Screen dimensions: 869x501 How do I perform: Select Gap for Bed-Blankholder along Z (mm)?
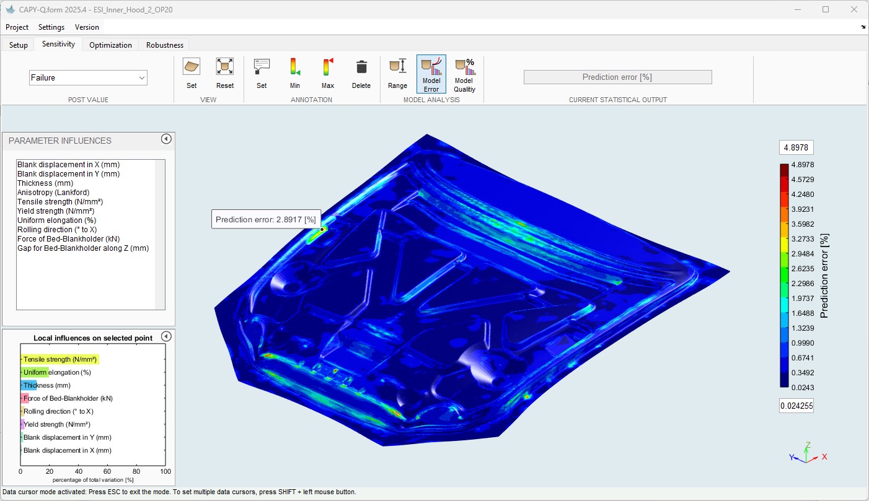(x=83, y=248)
